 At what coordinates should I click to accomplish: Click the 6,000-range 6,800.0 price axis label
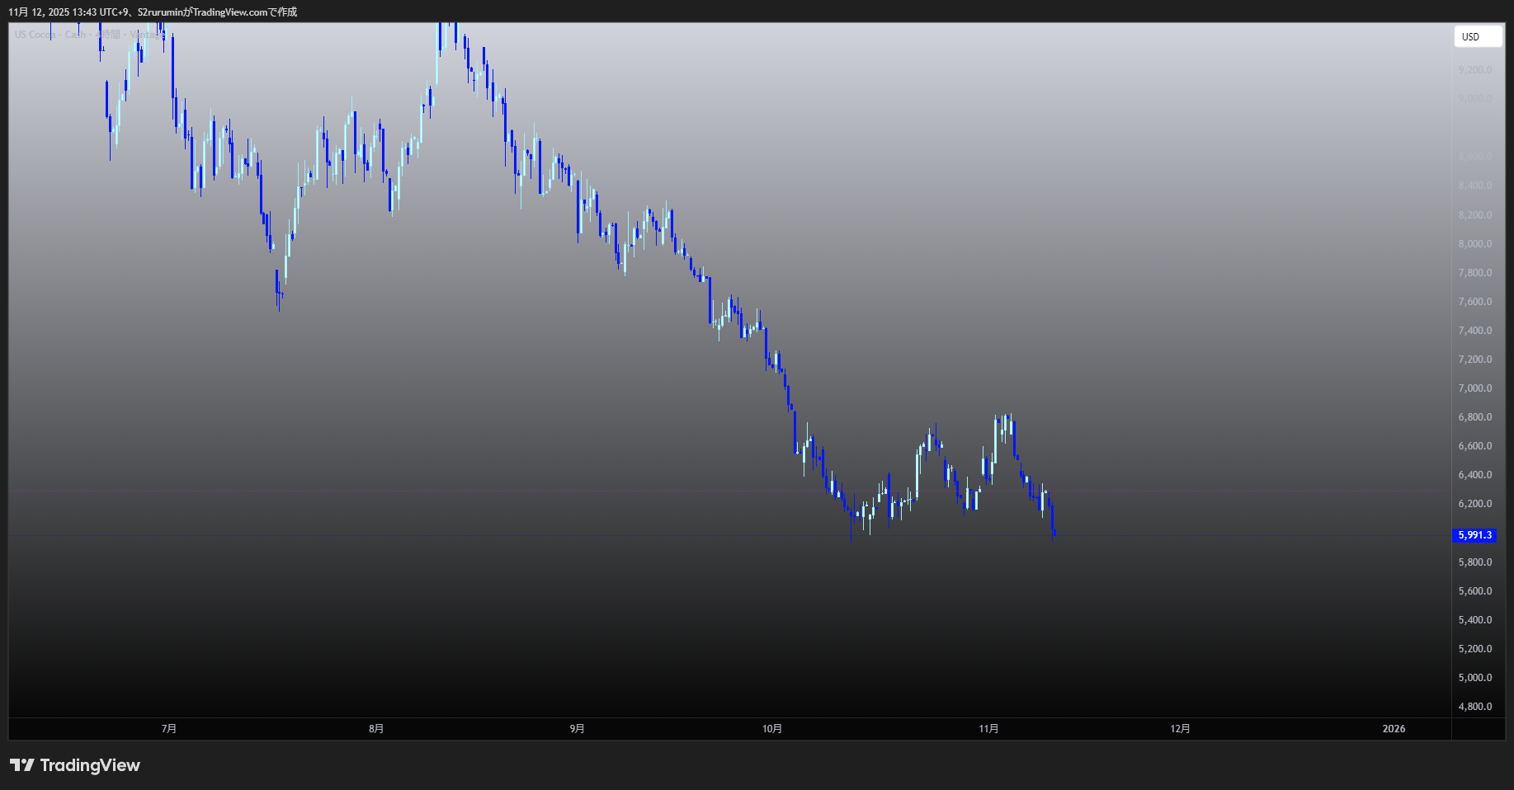[1475, 417]
